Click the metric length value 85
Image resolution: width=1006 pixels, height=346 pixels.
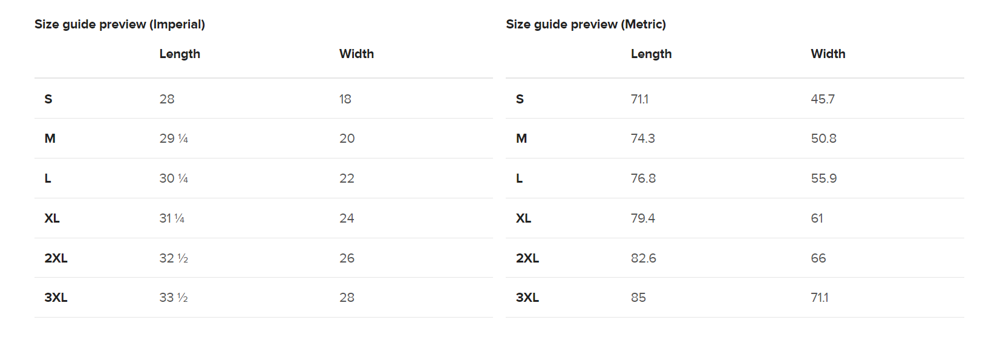(638, 298)
